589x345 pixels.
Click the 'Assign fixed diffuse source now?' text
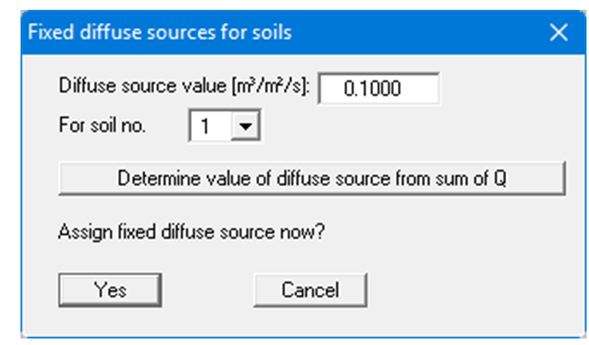(192, 231)
